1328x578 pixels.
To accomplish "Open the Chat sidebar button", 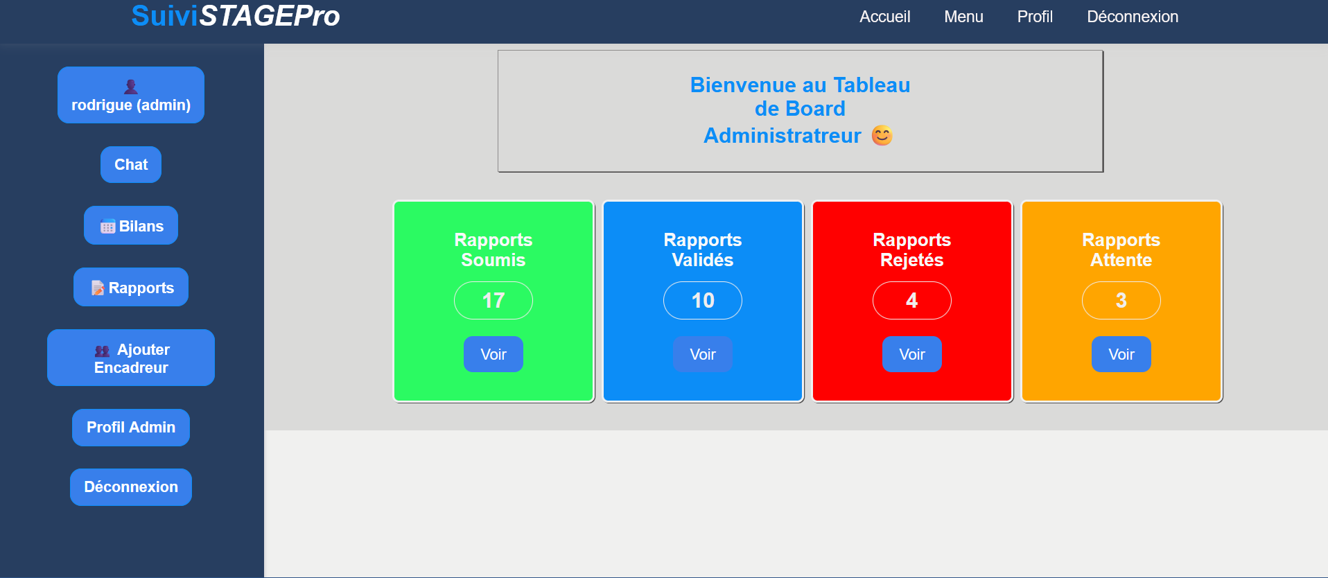I will coord(131,164).
